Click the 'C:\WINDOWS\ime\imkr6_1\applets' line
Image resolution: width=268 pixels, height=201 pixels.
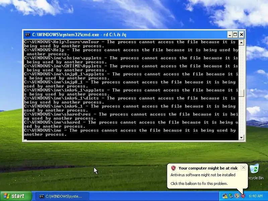[x=131, y=92]
